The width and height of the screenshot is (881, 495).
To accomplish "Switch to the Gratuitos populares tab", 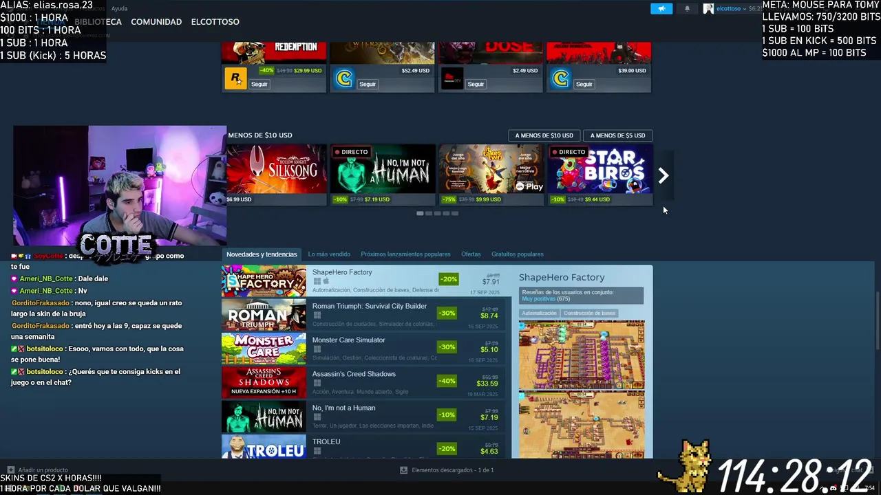I will (518, 254).
